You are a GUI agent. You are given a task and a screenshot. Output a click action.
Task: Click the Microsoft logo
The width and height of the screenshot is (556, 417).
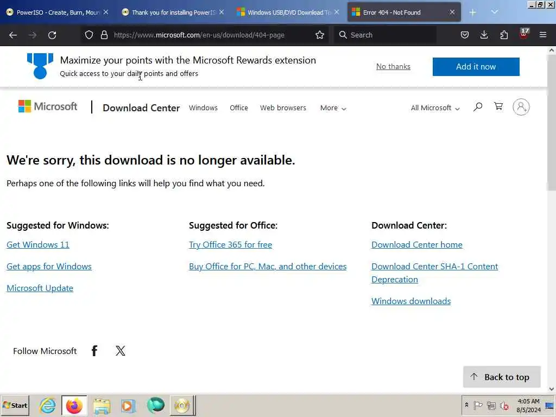coord(48,106)
